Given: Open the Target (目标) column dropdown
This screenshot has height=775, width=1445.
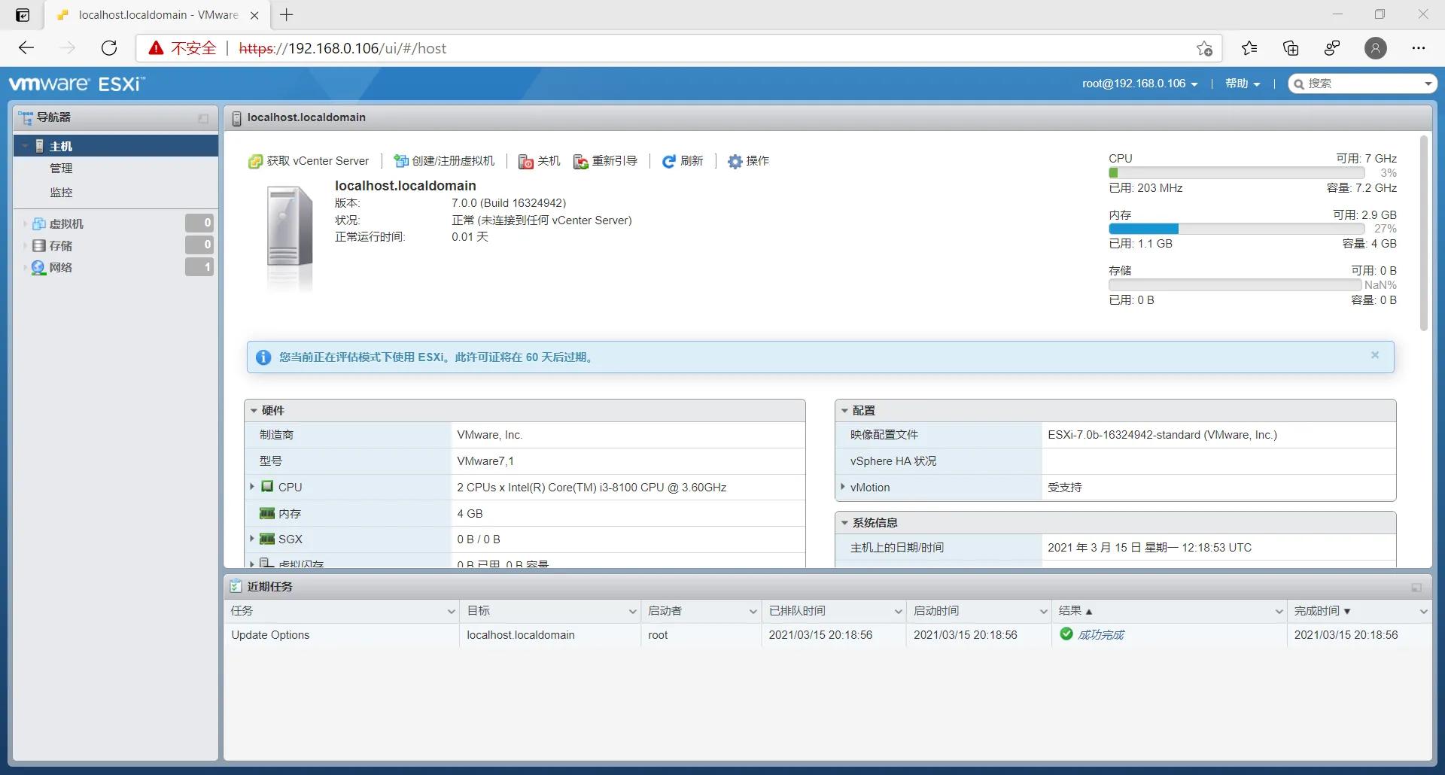Looking at the screenshot, I should (x=632, y=612).
